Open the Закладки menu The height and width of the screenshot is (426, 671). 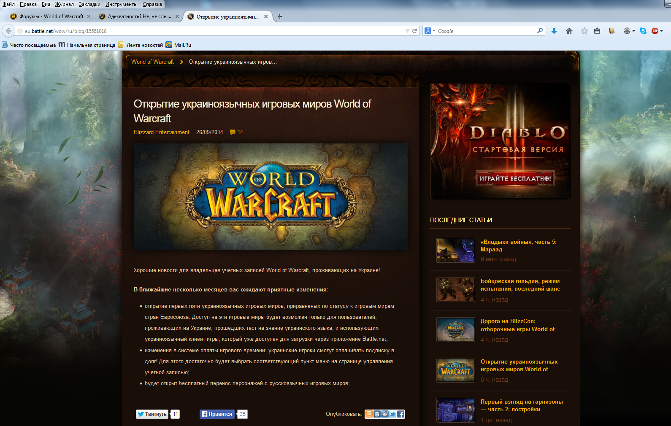click(x=89, y=4)
